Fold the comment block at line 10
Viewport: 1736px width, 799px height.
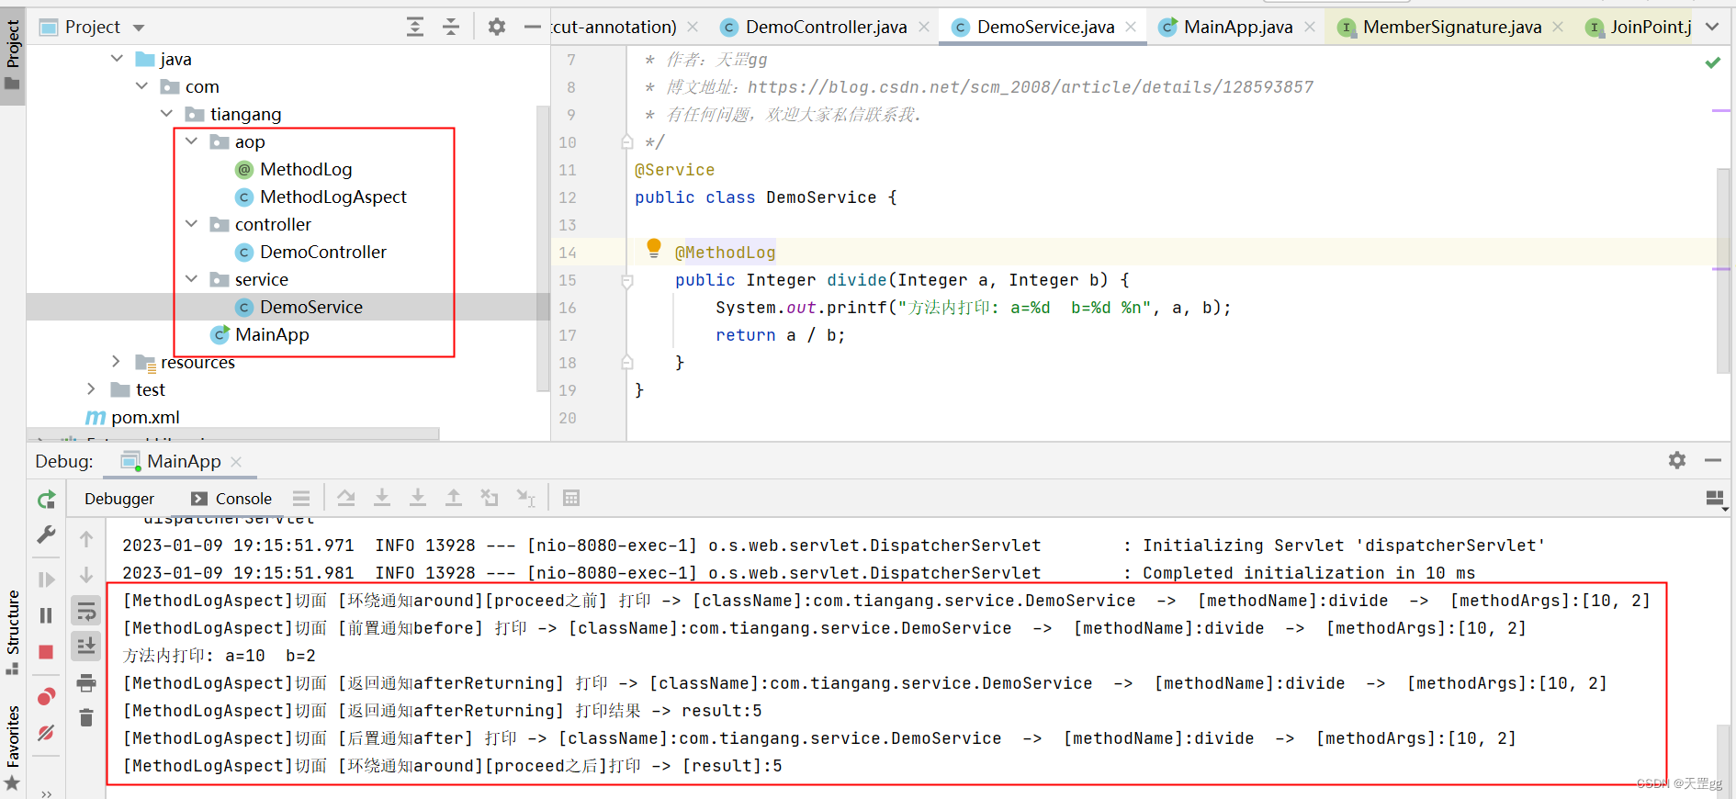point(627,142)
